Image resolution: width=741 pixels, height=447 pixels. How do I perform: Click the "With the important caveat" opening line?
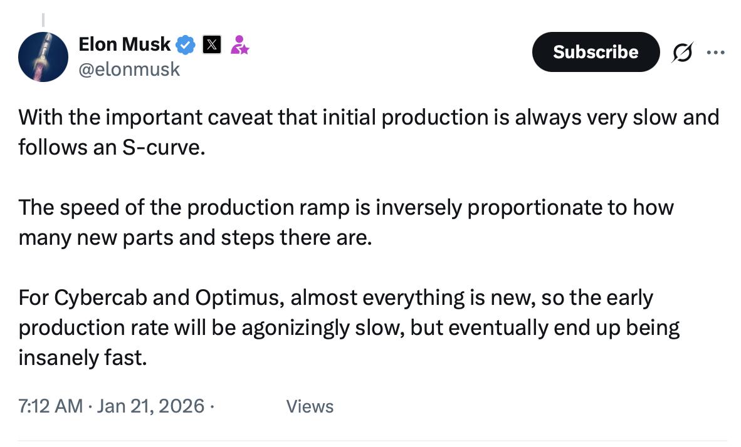click(x=157, y=118)
